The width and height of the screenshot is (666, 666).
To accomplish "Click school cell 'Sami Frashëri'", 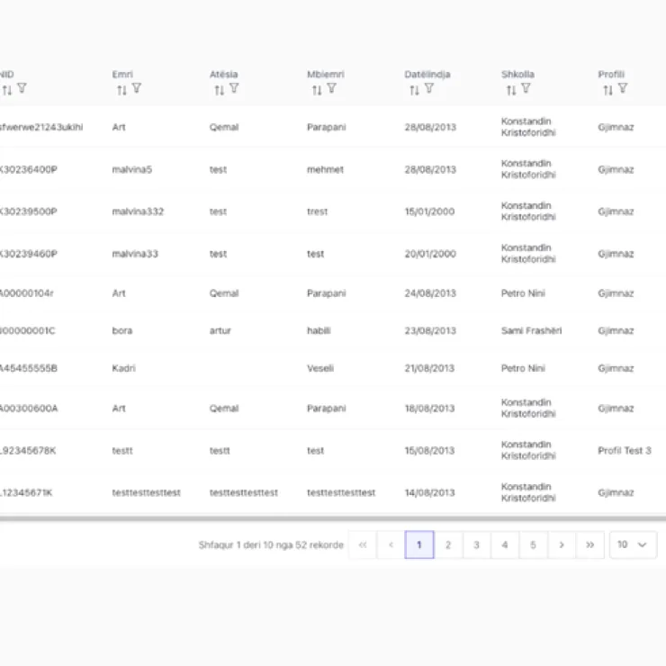I will tap(531, 330).
